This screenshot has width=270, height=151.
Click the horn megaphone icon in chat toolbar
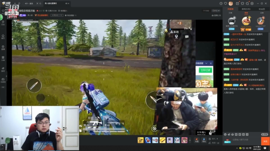[229, 135]
